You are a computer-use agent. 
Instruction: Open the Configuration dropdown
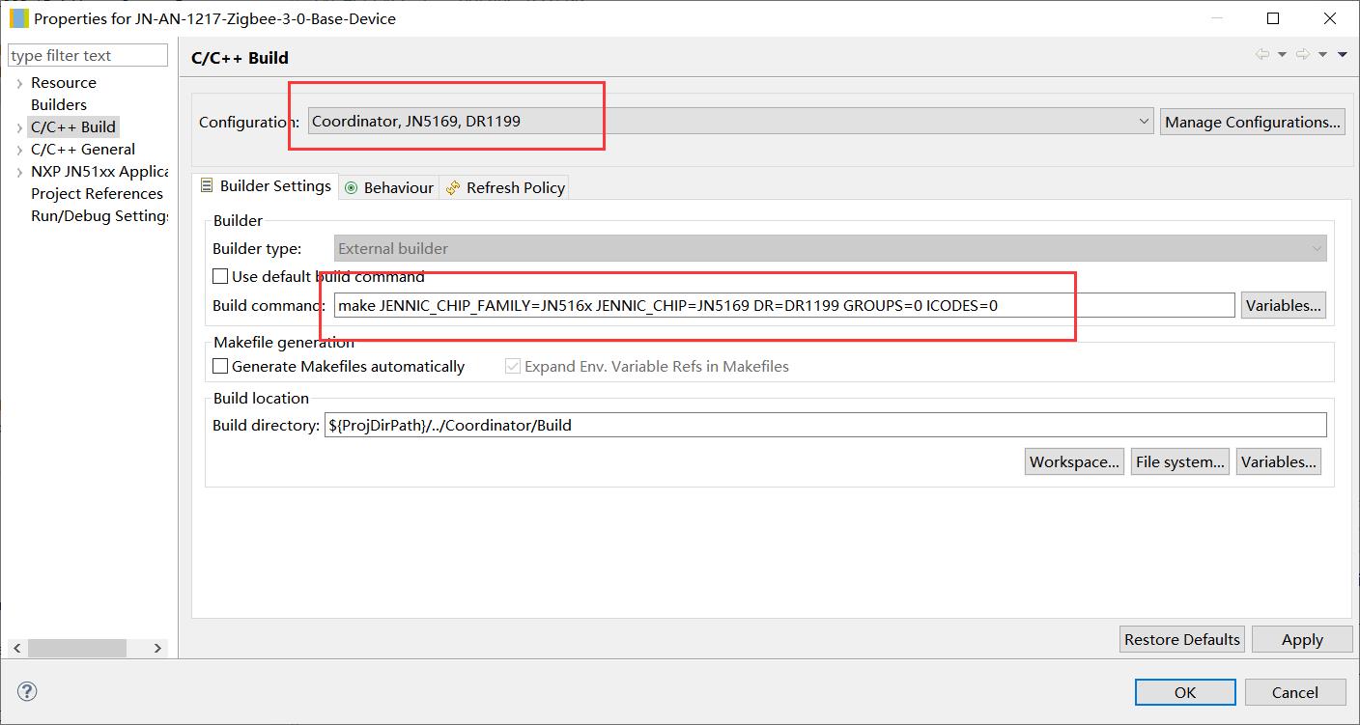pos(730,122)
